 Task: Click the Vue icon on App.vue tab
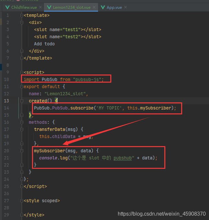coord(103,7)
